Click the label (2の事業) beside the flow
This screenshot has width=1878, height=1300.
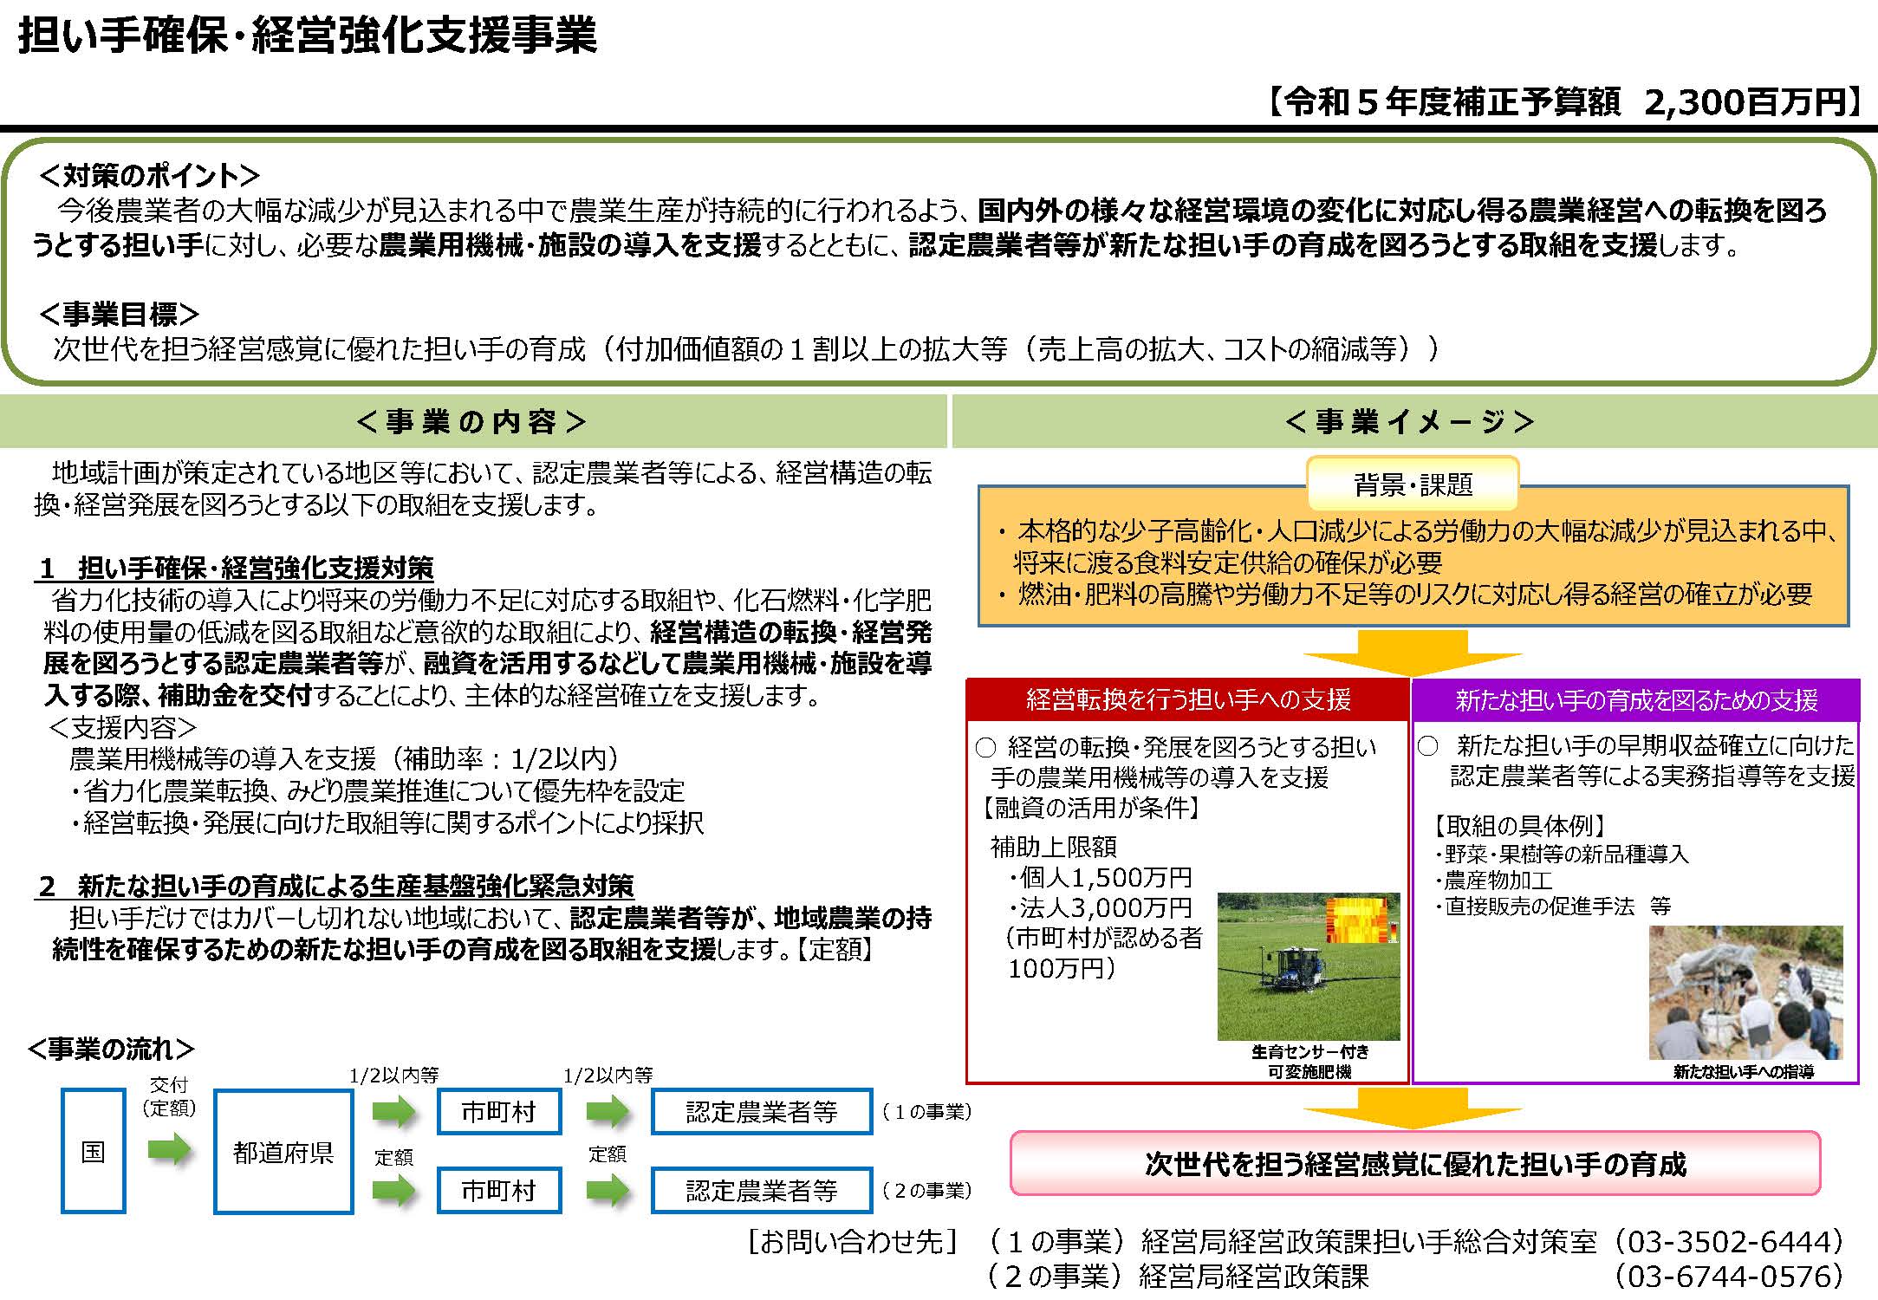[x=926, y=1191]
